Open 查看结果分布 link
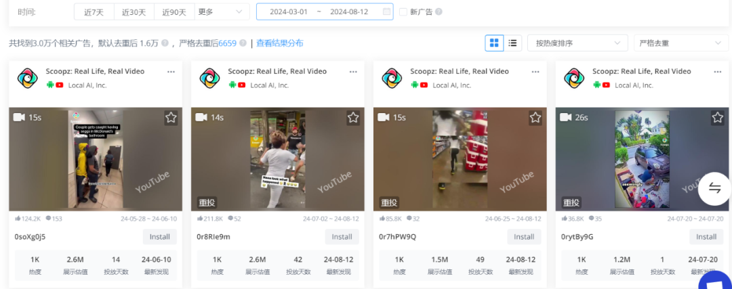Image resolution: width=732 pixels, height=289 pixels. click(280, 43)
